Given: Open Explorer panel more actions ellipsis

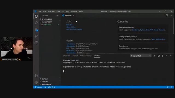Looking at the screenshot, I should 57,16.
